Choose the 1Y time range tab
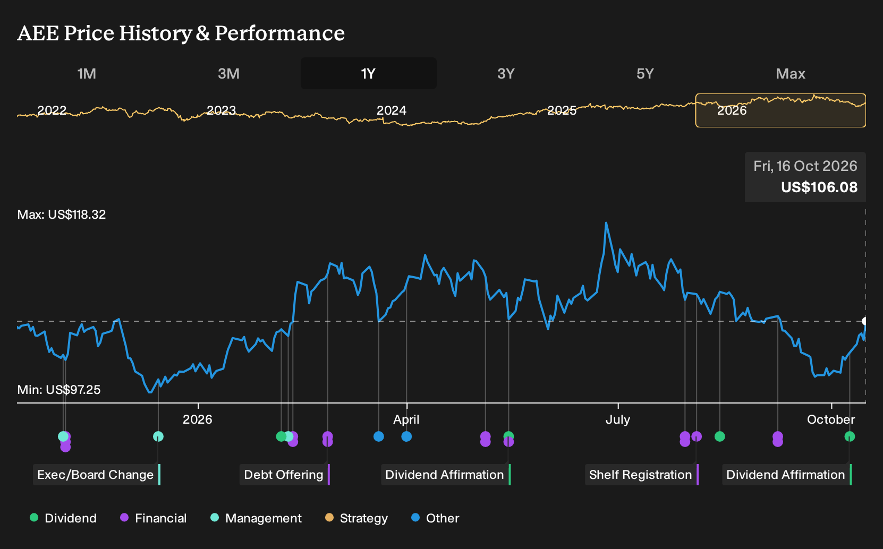The height and width of the screenshot is (549, 883). click(368, 73)
